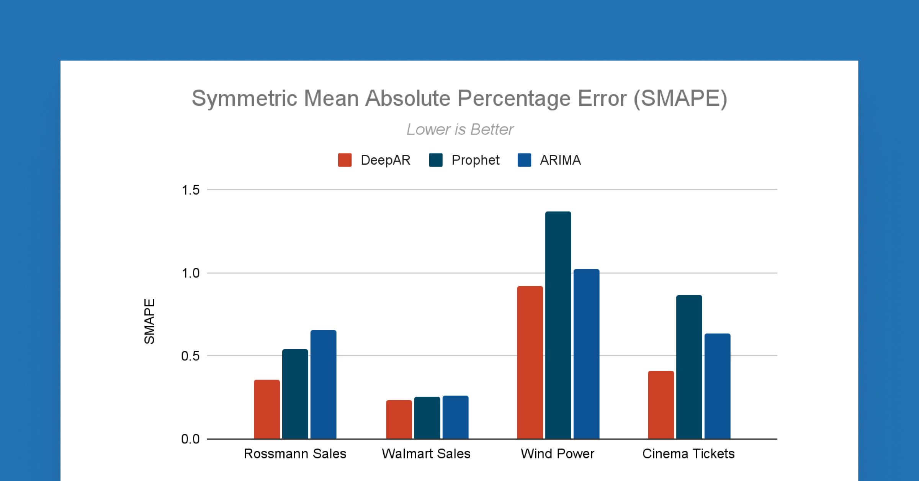The height and width of the screenshot is (481, 919).
Task: Select the DeepAR bar for Wind Power
Action: pyautogui.click(x=530, y=362)
